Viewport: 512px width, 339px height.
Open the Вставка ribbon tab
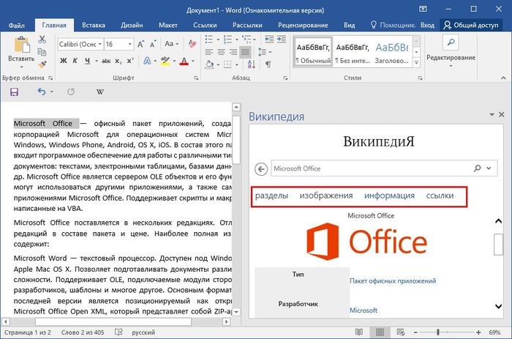(93, 25)
